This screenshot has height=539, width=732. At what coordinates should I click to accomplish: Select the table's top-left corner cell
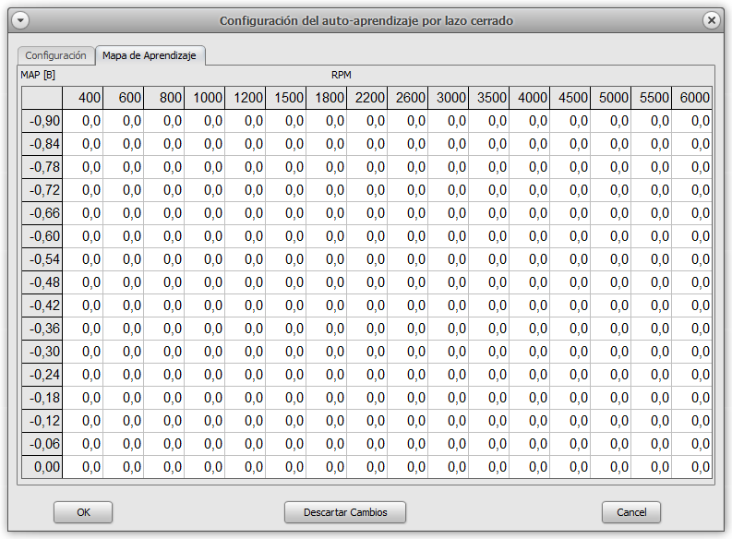(42, 98)
